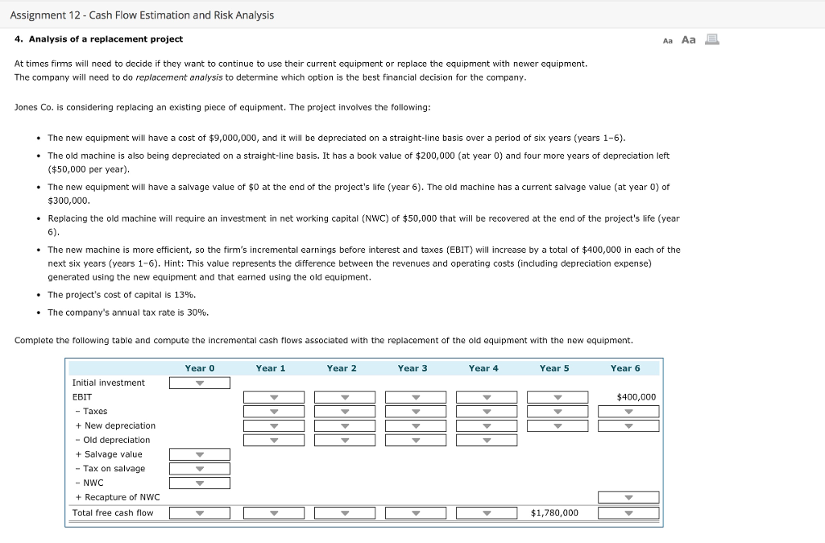Open the Old depreciation dropdown for Year 4
The width and height of the screenshot is (825, 543).
[485, 440]
